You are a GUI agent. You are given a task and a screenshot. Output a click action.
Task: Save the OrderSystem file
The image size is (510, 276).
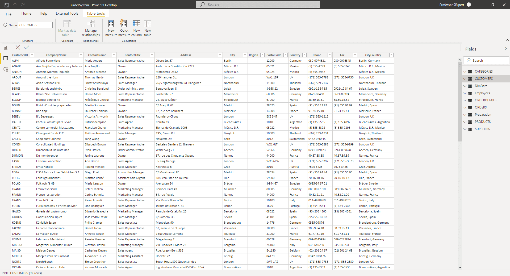[6, 5]
